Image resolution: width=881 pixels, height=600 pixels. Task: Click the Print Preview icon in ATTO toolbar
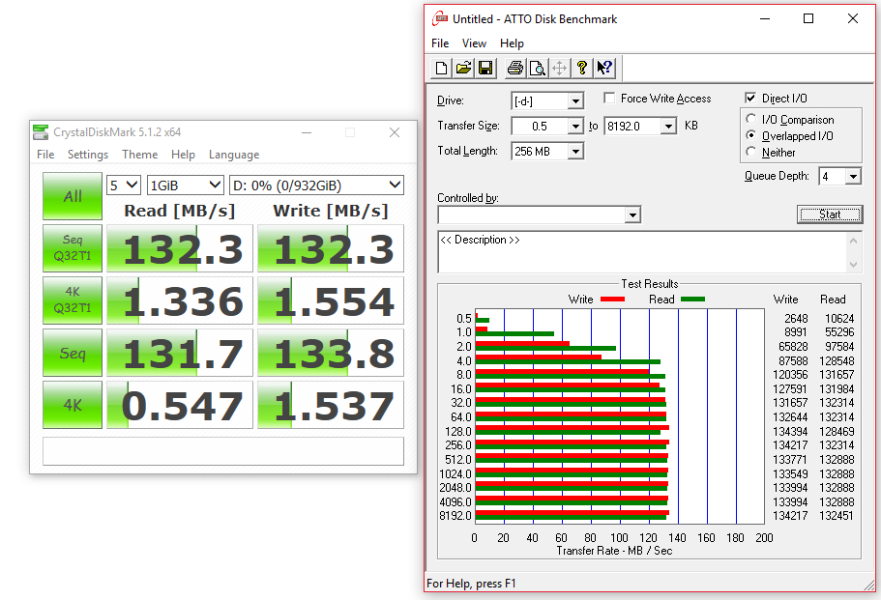537,68
